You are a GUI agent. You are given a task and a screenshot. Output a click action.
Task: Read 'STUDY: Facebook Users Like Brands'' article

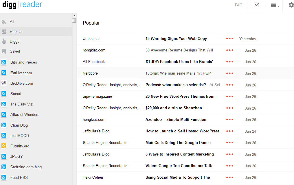point(179,62)
